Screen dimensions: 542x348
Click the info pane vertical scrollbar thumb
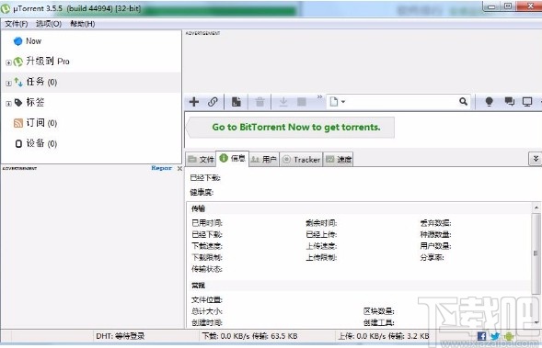536,253
